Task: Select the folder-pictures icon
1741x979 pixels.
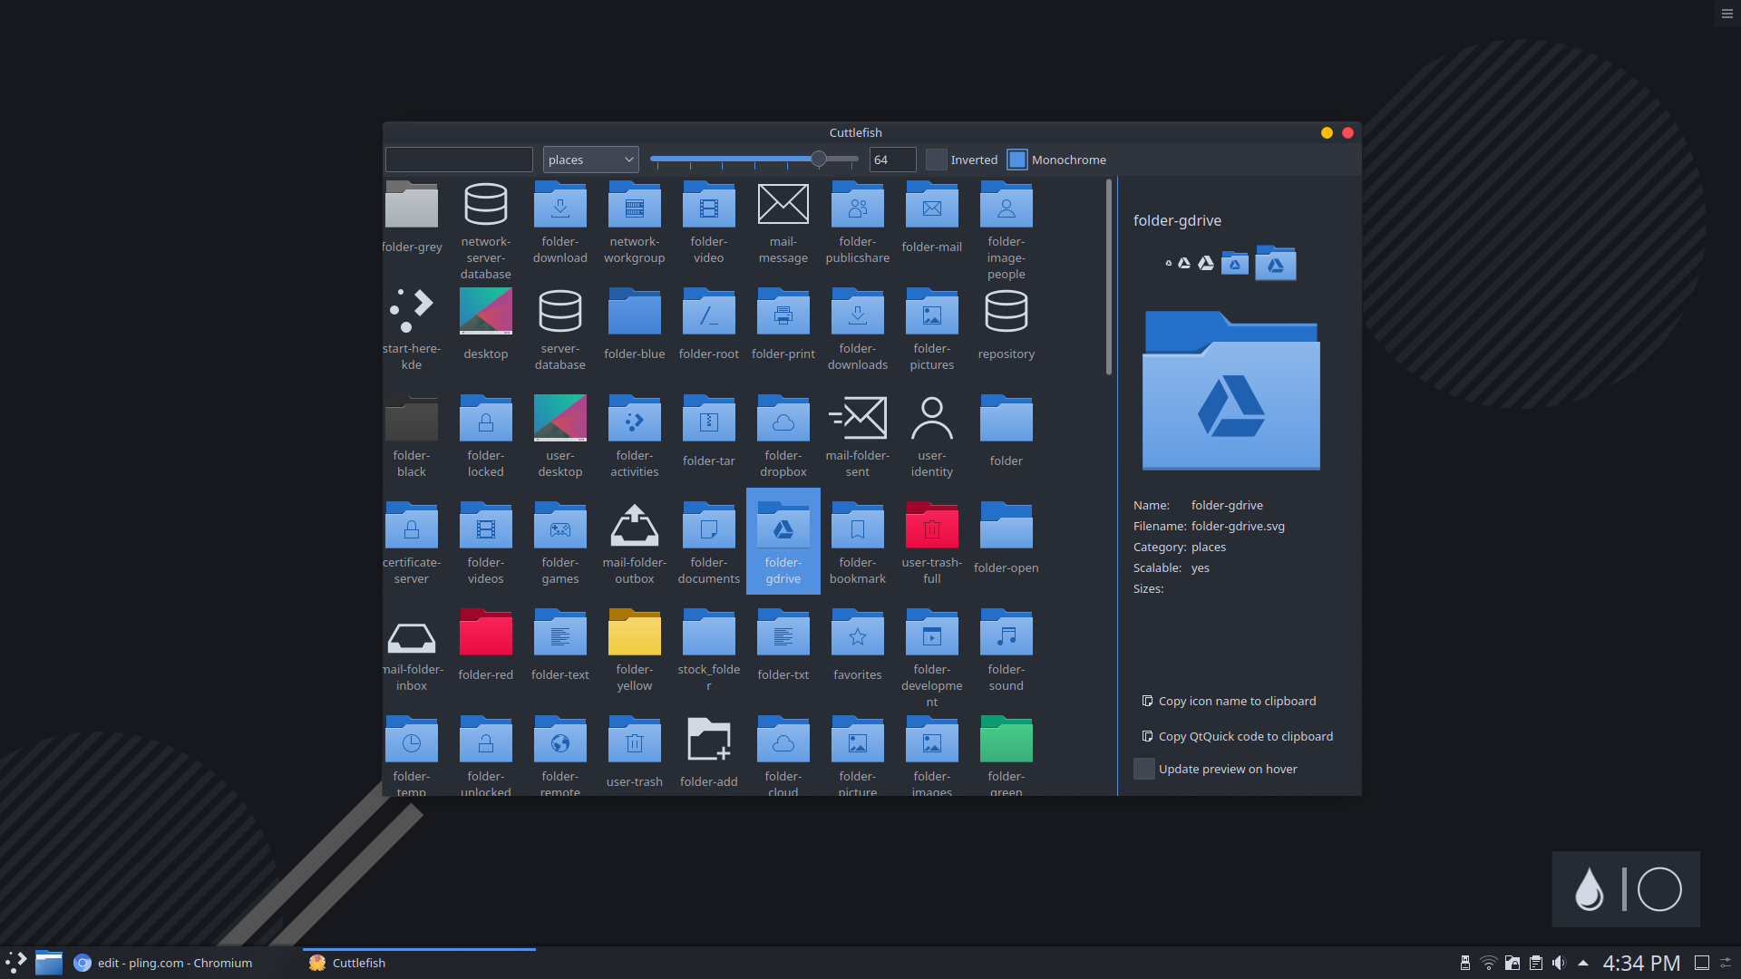Action: pyautogui.click(x=932, y=311)
